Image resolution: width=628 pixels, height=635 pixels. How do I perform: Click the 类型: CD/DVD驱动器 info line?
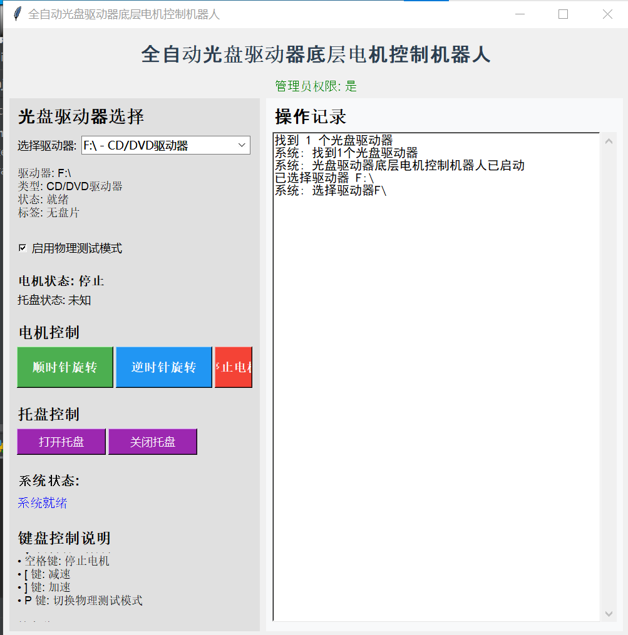point(70,186)
